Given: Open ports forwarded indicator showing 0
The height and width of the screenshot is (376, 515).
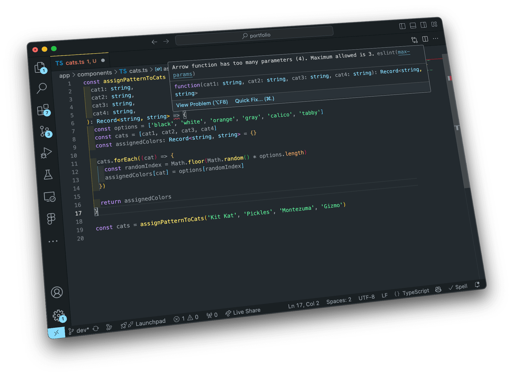Looking at the screenshot, I should coord(212,315).
